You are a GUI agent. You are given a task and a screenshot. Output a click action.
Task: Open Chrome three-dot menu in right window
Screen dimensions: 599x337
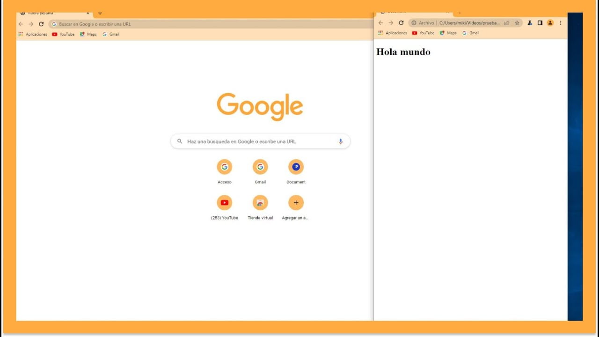[x=561, y=23]
